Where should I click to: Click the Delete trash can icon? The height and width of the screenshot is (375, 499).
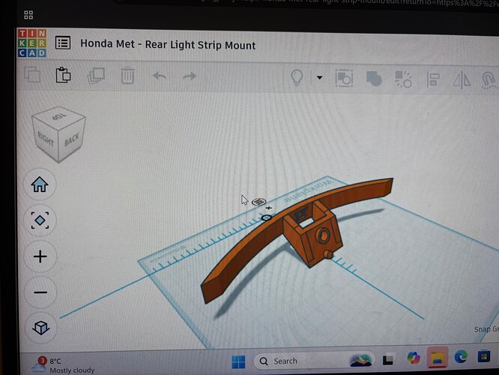pos(128,76)
